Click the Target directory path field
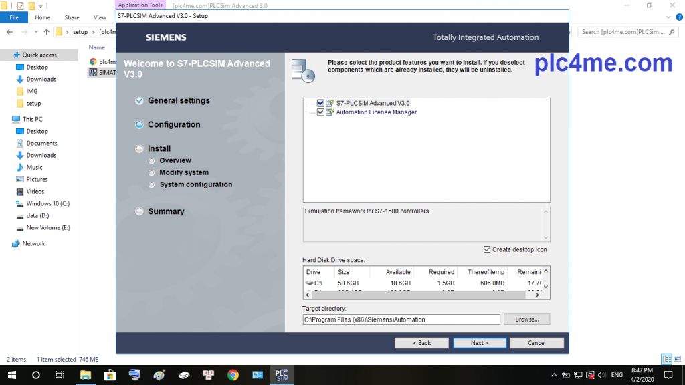Image resolution: width=685 pixels, height=385 pixels. (x=401, y=319)
